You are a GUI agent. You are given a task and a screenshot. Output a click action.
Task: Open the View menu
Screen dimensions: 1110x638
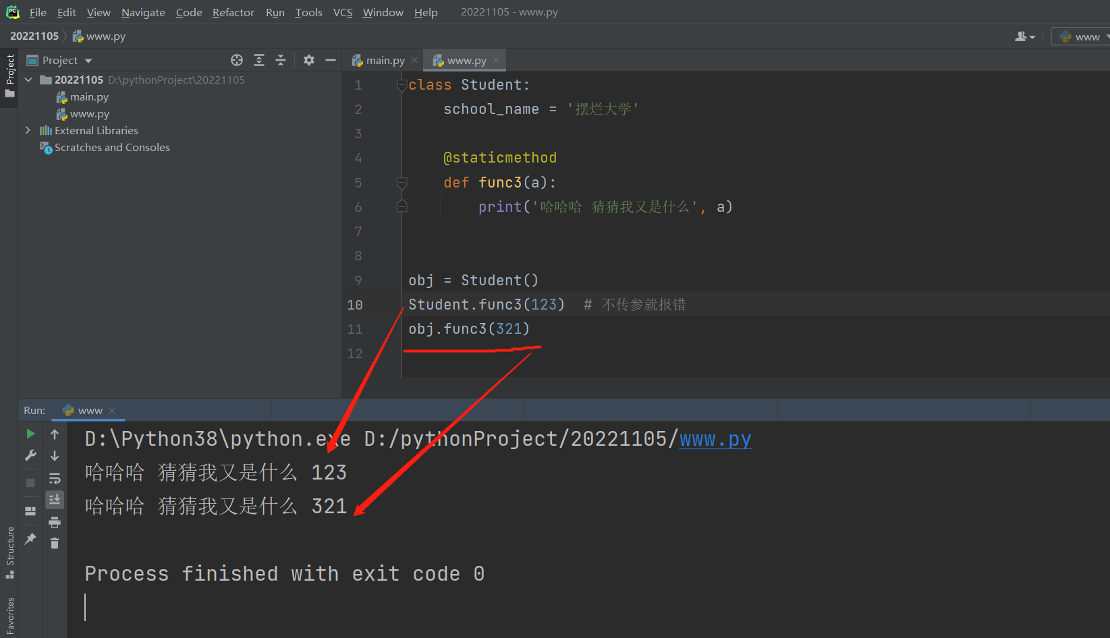coord(99,12)
